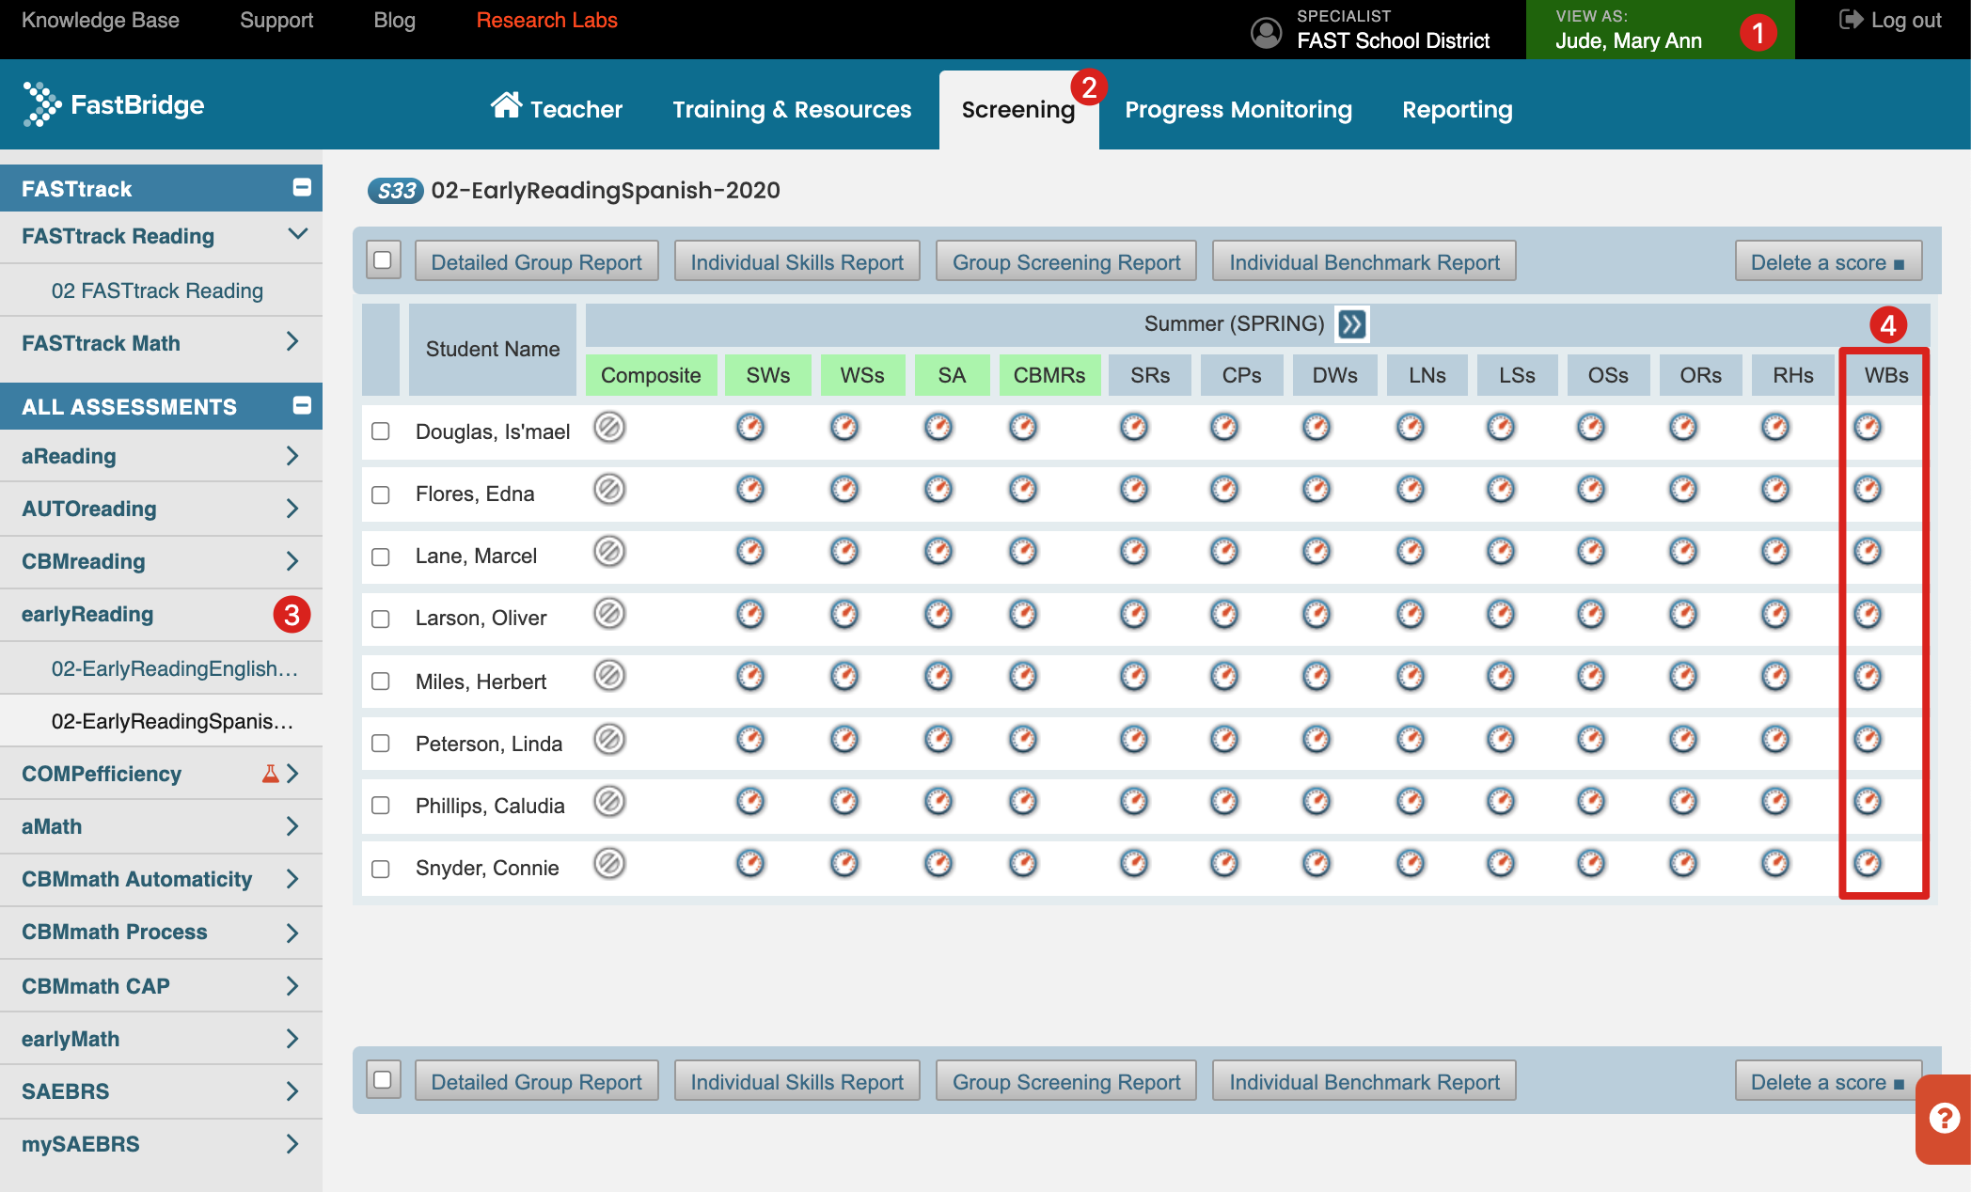Go to the Teacher home tab

point(557,107)
